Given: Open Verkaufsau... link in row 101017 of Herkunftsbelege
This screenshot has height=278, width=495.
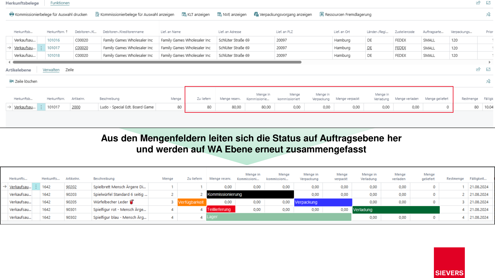Looking at the screenshot, I should click(25, 48).
